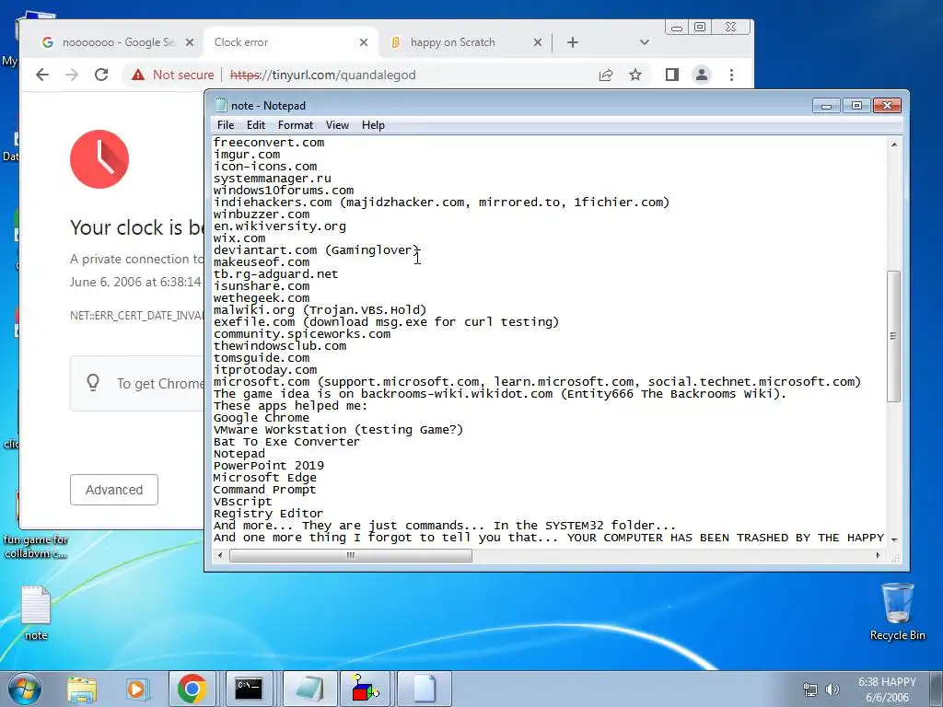Open Notepad Format menu
The image size is (943, 707).
(296, 125)
